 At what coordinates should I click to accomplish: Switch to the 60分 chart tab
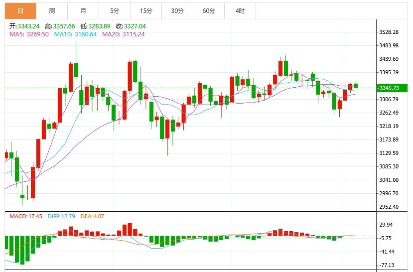209,10
